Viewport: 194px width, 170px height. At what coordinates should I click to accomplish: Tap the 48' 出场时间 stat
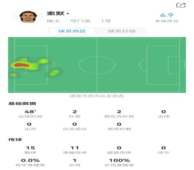point(30,114)
